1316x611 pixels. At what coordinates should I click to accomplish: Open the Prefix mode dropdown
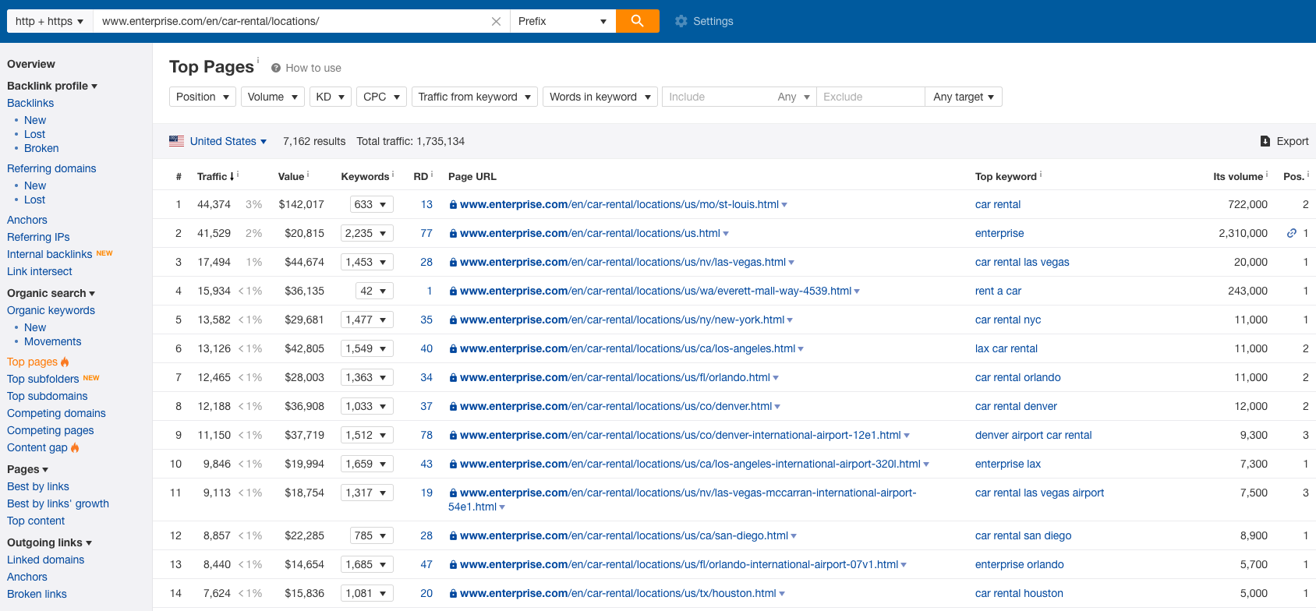pyautogui.click(x=562, y=21)
